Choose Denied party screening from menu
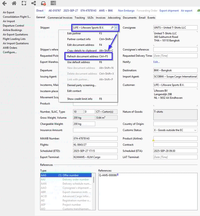This screenshot has height=216, width=200. point(81,85)
